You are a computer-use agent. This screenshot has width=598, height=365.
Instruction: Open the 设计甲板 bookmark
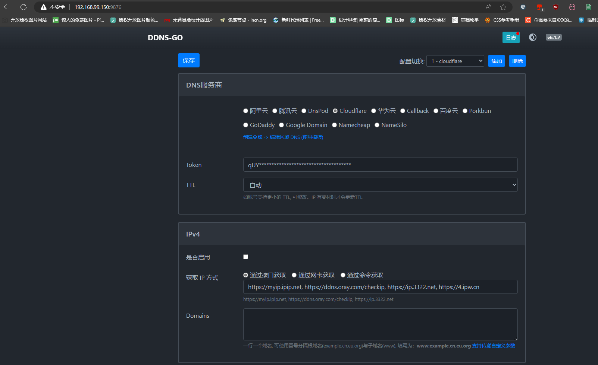pyautogui.click(x=355, y=20)
